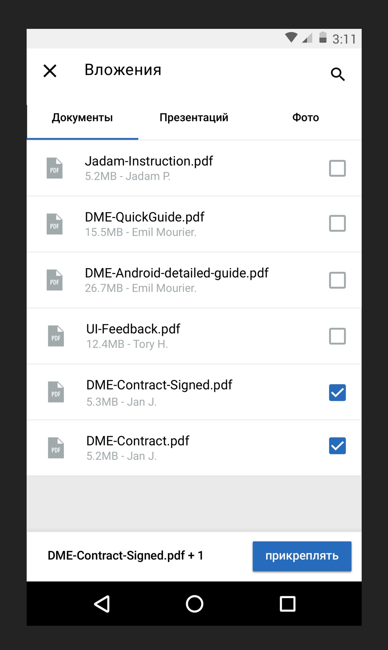Tap the PDF icon for Jadam-Instruction.pdf
Viewport: 388px width, 650px height.
[x=54, y=168]
